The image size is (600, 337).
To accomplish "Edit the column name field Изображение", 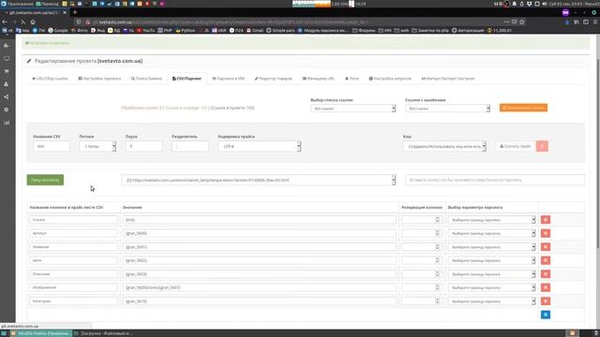I will pyautogui.click(x=73, y=287).
